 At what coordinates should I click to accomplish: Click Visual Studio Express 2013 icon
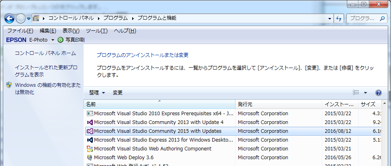(x=90, y=140)
